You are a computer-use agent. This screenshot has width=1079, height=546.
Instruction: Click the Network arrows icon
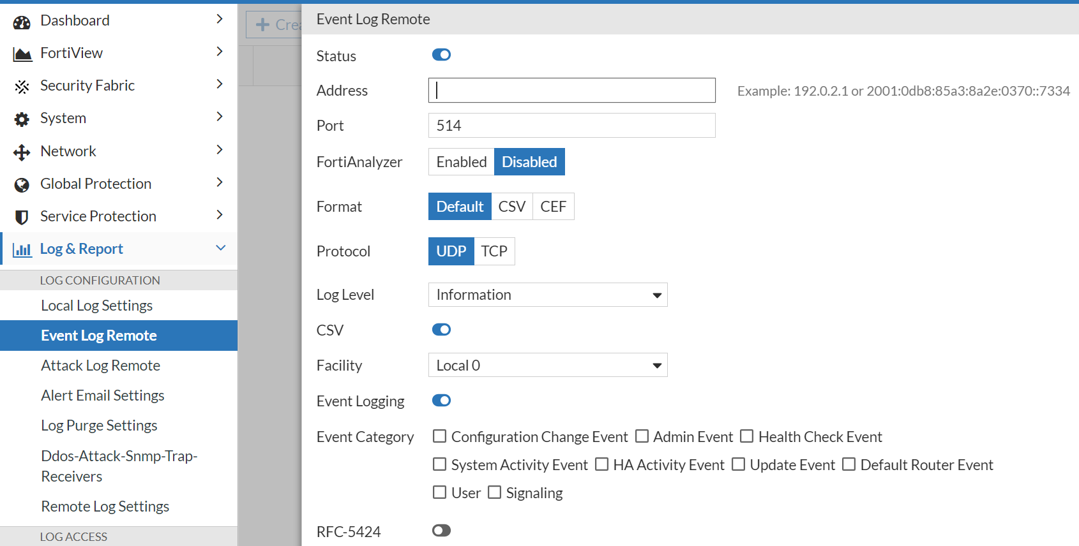(22, 152)
